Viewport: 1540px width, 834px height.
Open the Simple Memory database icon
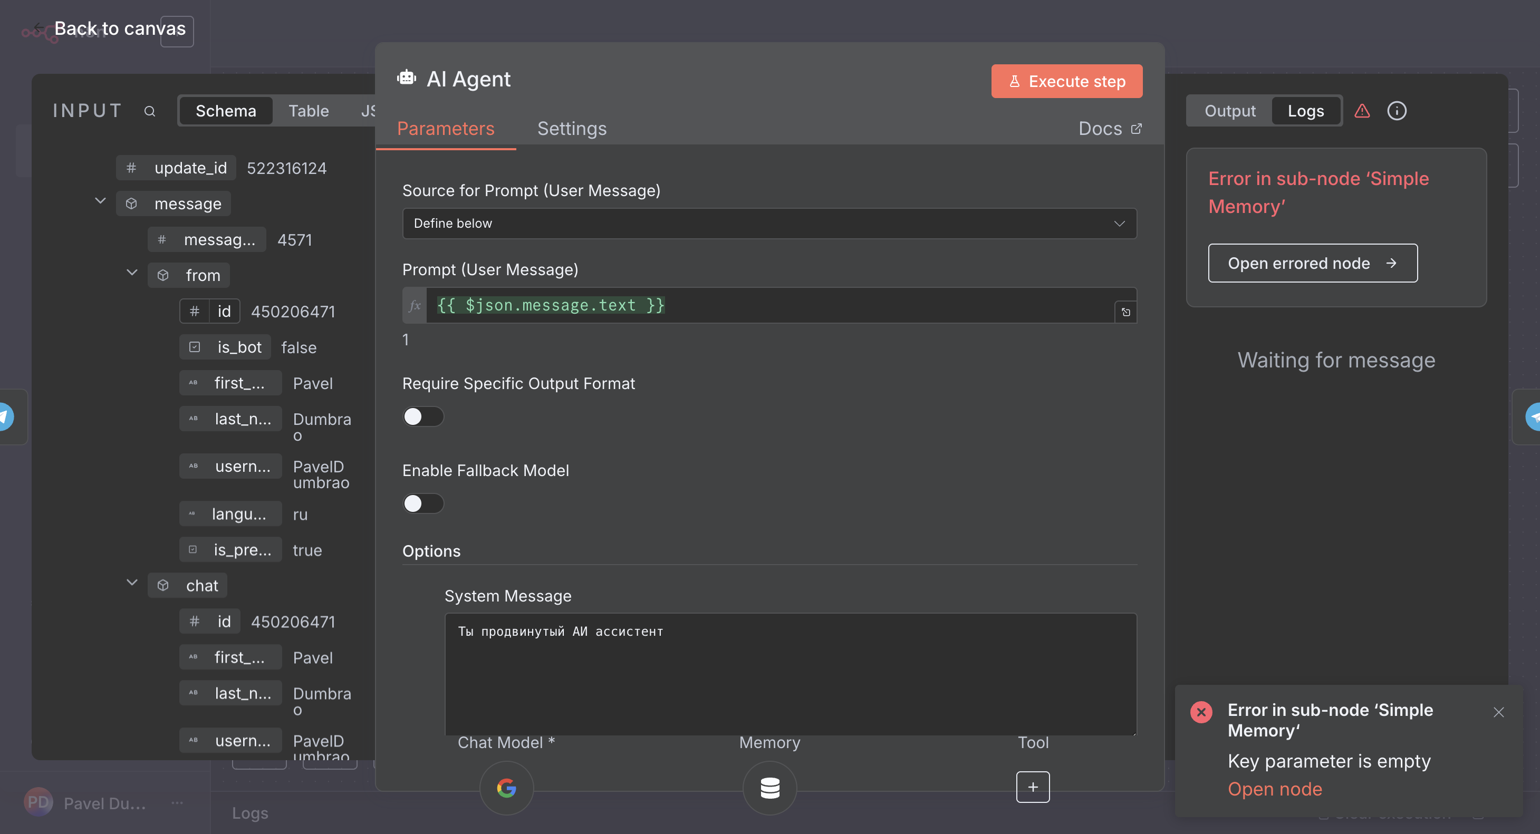(769, 788)
